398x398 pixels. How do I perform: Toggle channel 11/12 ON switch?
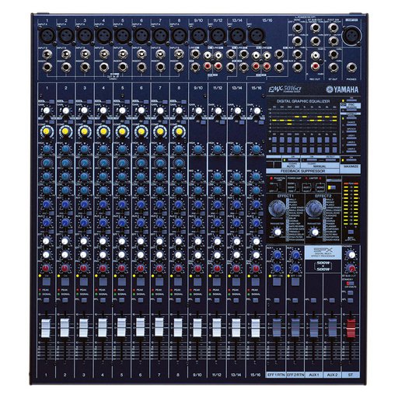(x=217, y=281)
